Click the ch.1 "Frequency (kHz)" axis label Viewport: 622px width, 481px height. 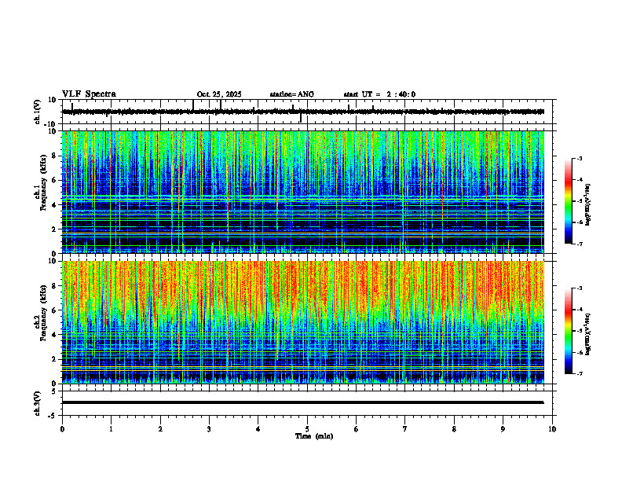click(x=44, y=183)
